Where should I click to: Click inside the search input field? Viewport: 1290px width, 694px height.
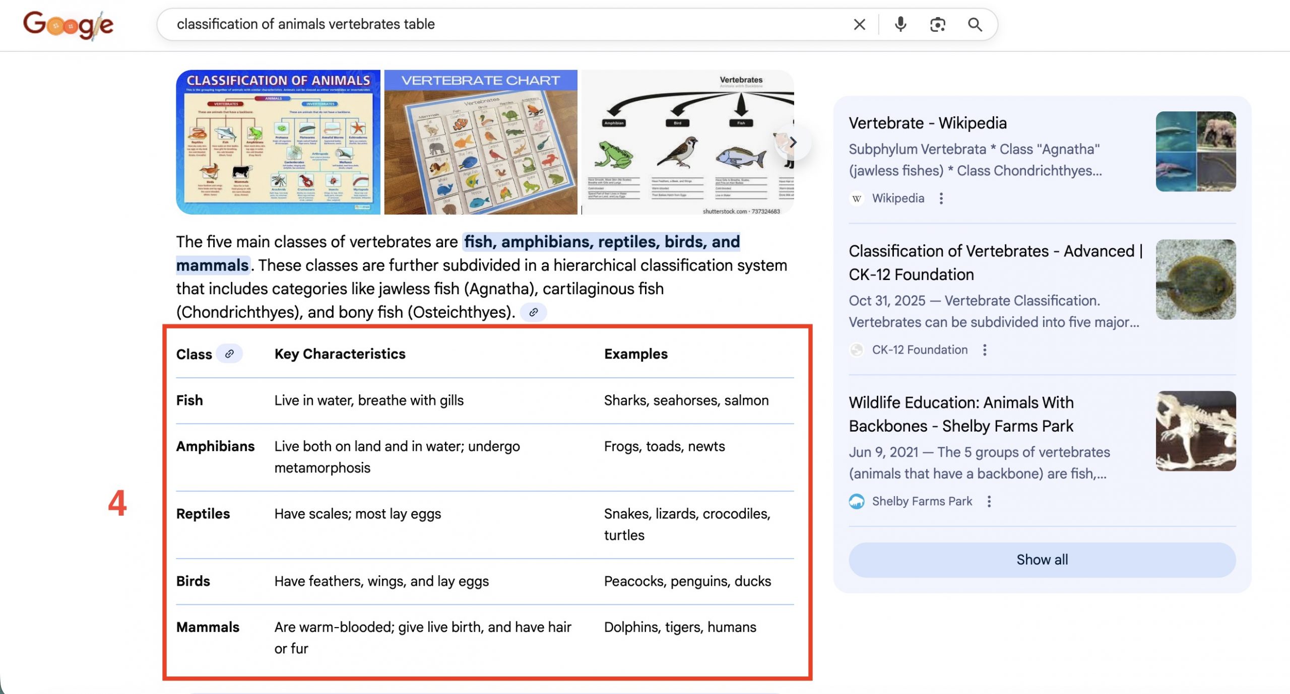[x=504, y=24]
